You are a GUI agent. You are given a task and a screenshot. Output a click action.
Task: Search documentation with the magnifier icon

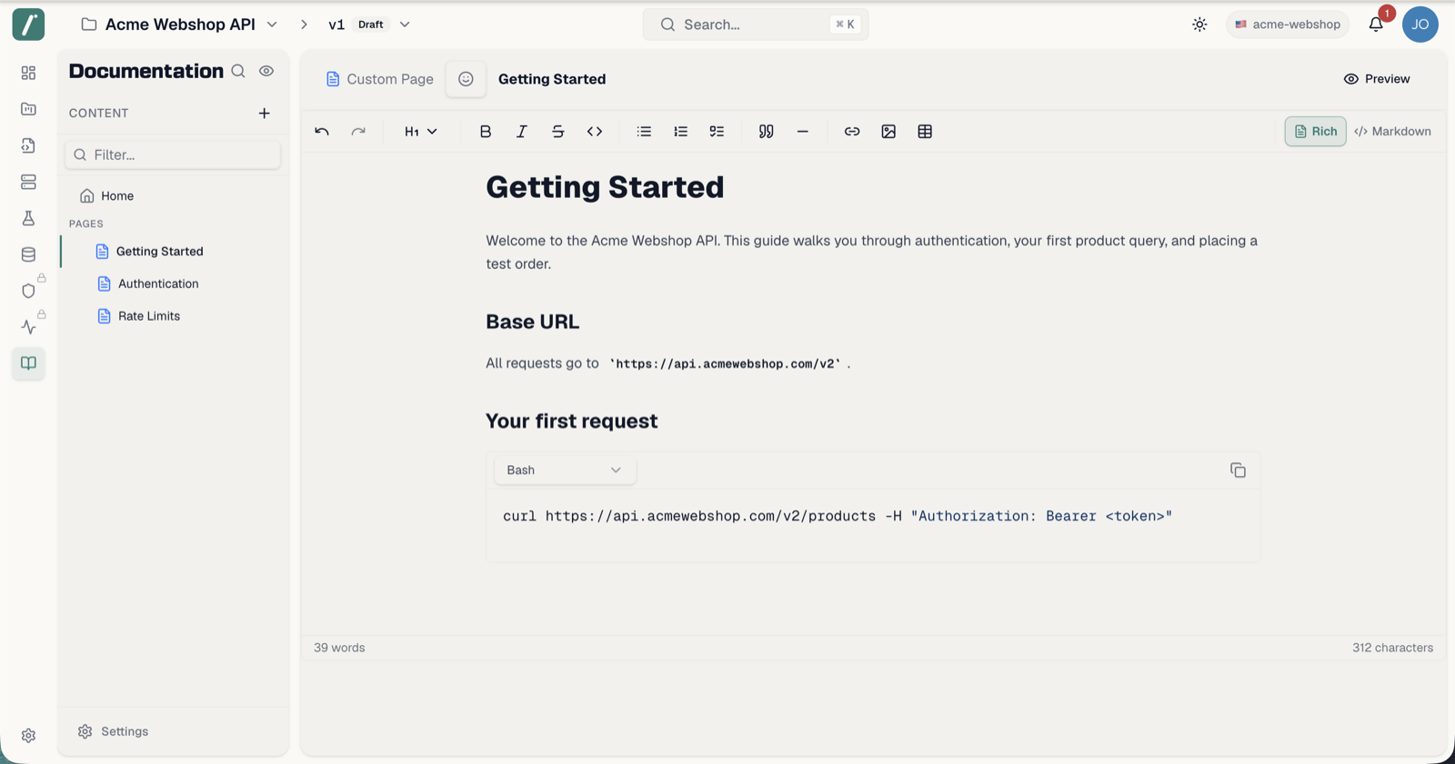tap(238, 71)
